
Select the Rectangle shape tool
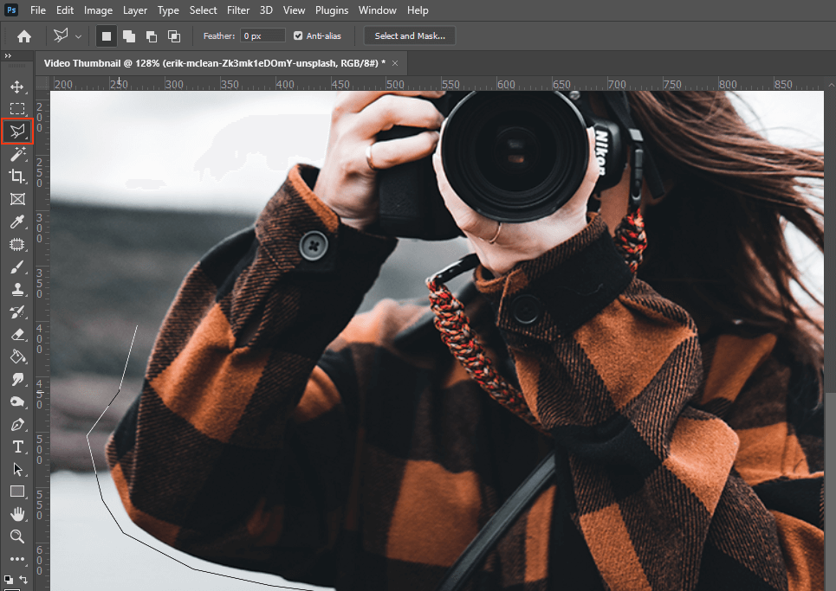[17, 491]
